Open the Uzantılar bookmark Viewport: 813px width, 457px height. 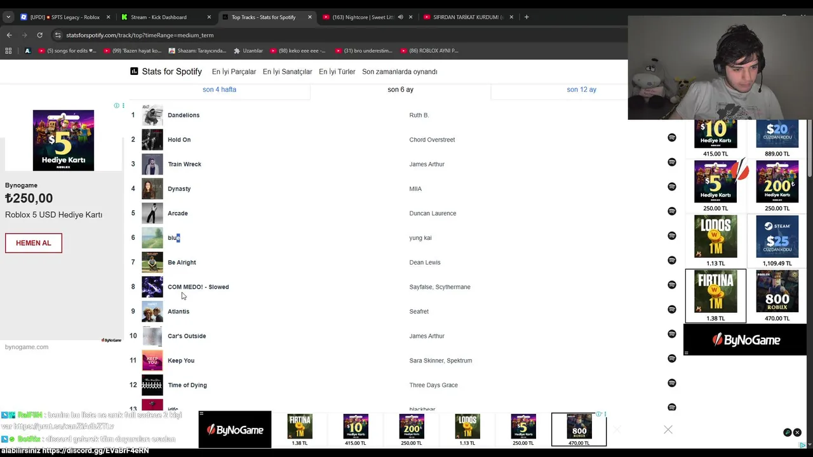click(248, 51)
